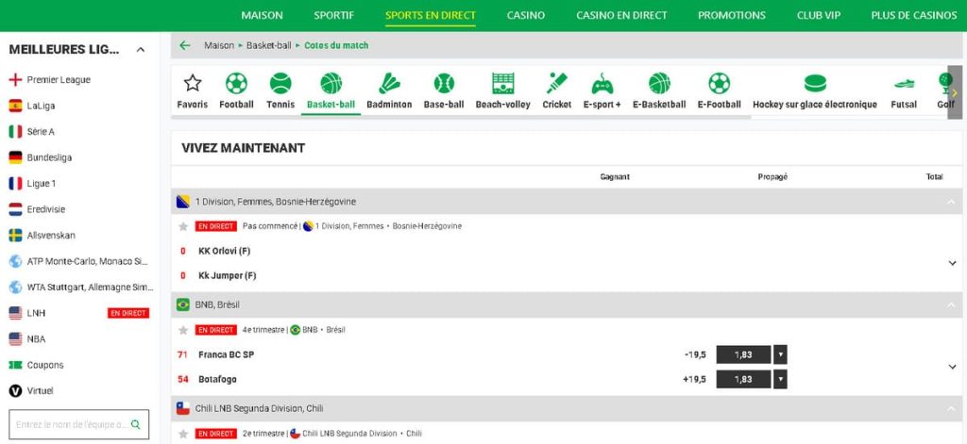Image resolution: width=967 pixels, height=444 pixels.
Task: Open Eredivisie with Netherlands flag
Action: tap(37, 208)
